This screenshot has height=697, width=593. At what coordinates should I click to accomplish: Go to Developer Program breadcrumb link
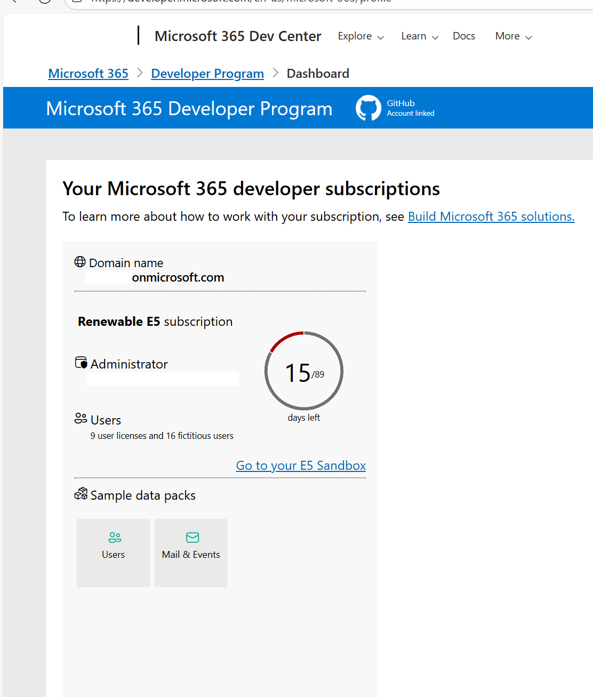coord(207,74)
